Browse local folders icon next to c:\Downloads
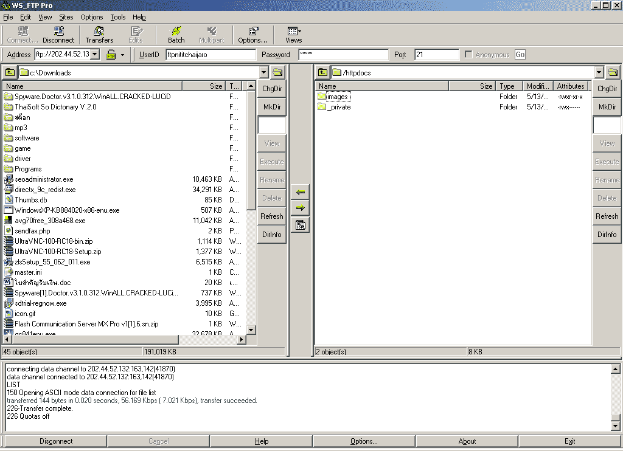 (x=277, y=72)
